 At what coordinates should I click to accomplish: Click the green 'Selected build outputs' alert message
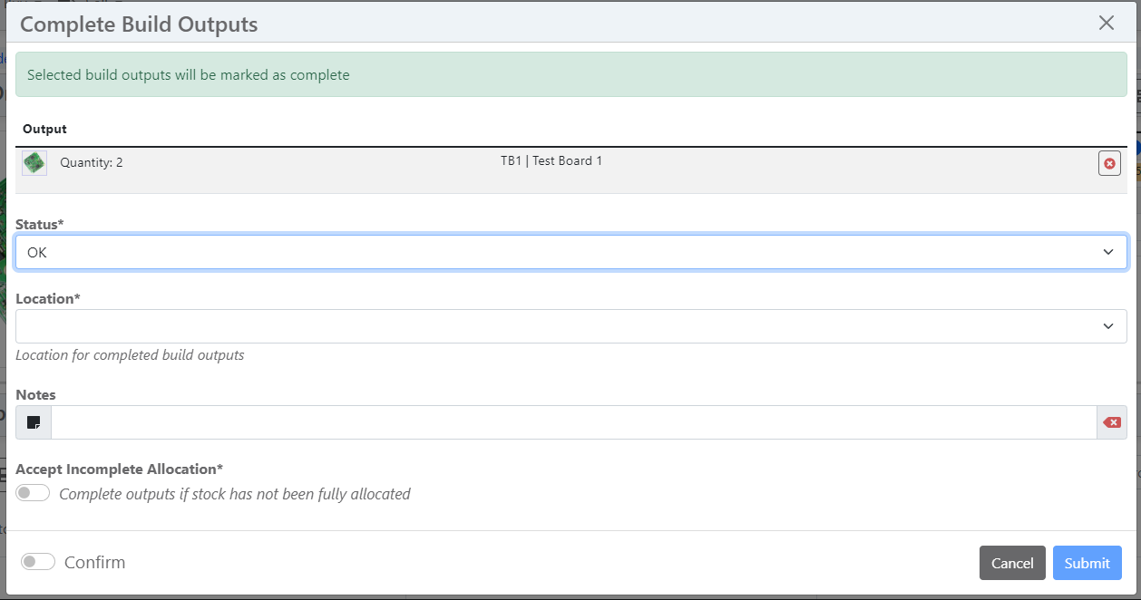(x=571, y=74)
